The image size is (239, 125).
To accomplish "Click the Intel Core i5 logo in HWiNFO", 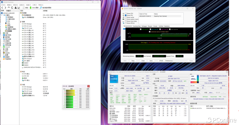I will tap(114, 79).
